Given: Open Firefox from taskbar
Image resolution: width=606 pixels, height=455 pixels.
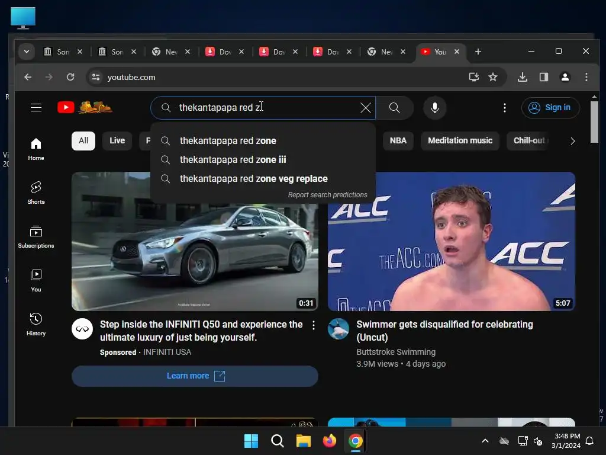Looking at the screenshot, I should tap(329, 441).
